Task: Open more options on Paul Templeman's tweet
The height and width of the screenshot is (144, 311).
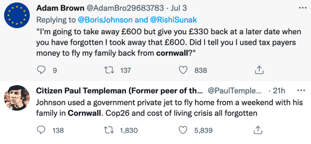Action: pyautogui.click(x=301, y=91)
